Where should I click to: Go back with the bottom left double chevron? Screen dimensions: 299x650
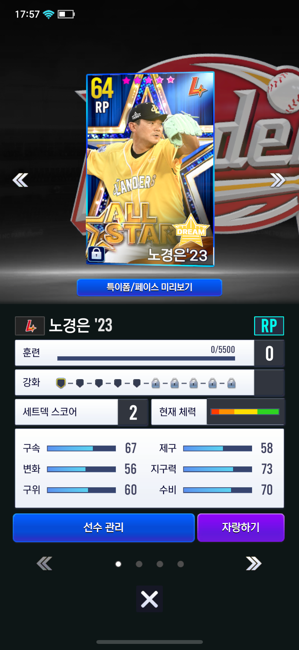pyautogui.click(x=44, y=564)
